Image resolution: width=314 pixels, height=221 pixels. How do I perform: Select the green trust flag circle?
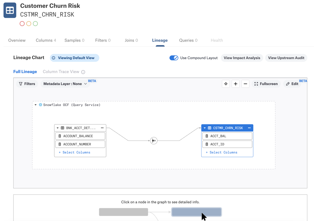tap(35, 24)
